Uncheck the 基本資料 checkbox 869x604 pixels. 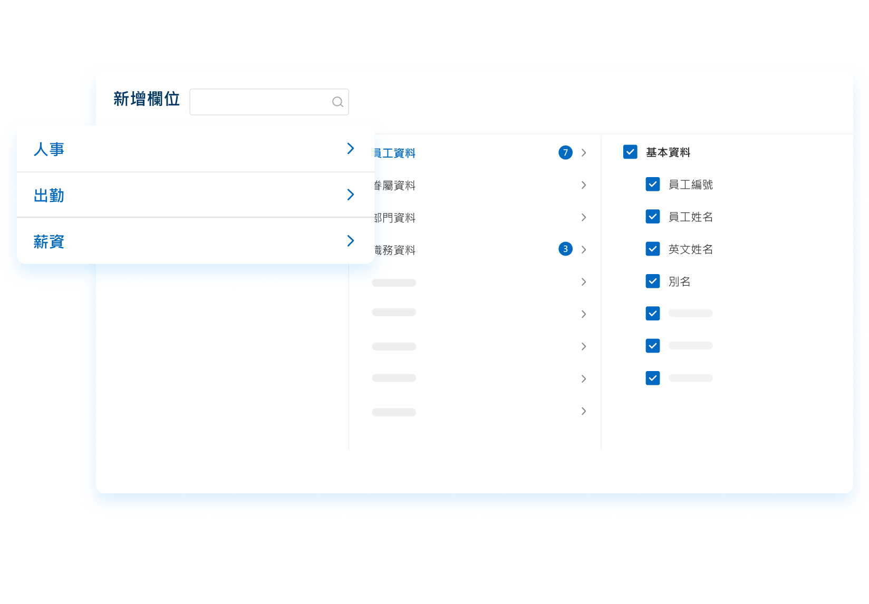630,152
